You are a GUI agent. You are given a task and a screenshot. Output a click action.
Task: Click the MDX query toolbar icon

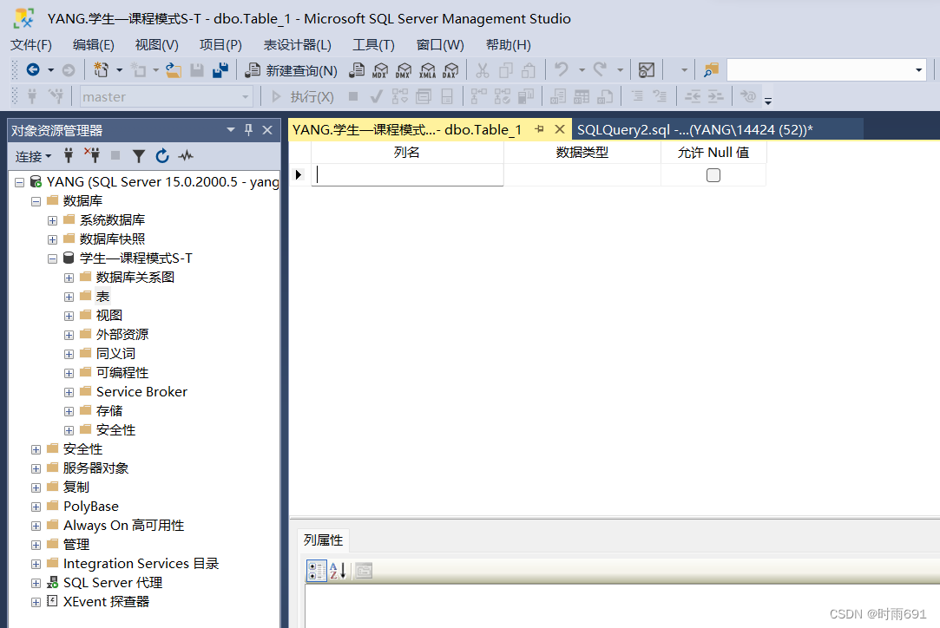pyautogui.click(x=379, y=71)
